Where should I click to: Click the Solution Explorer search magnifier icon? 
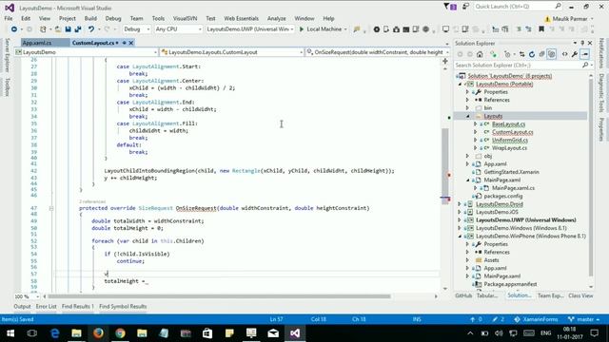(x=585, y=66)
